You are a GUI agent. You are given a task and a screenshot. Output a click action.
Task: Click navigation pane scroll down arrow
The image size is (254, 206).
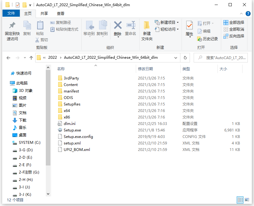tap(48, 194)
